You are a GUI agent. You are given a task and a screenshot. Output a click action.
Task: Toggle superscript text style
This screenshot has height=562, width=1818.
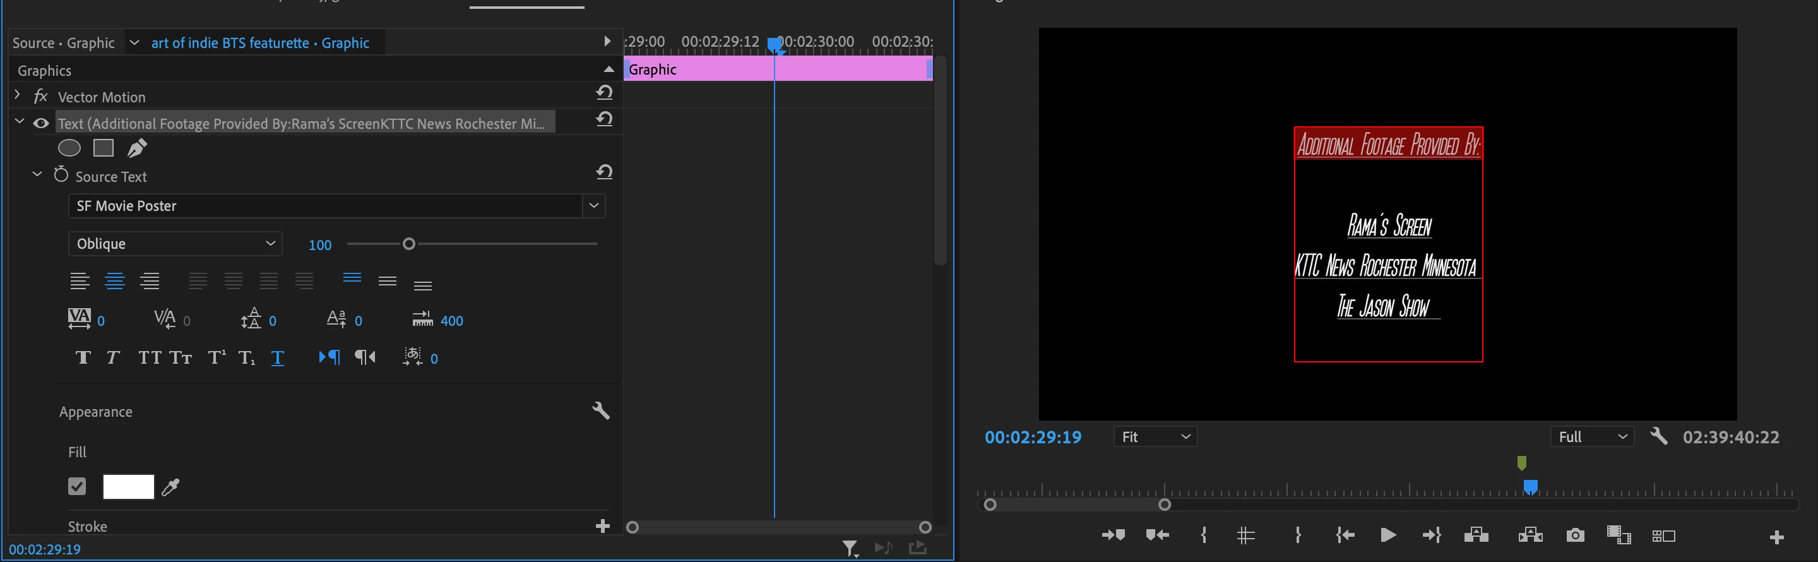tap(217, 358)
